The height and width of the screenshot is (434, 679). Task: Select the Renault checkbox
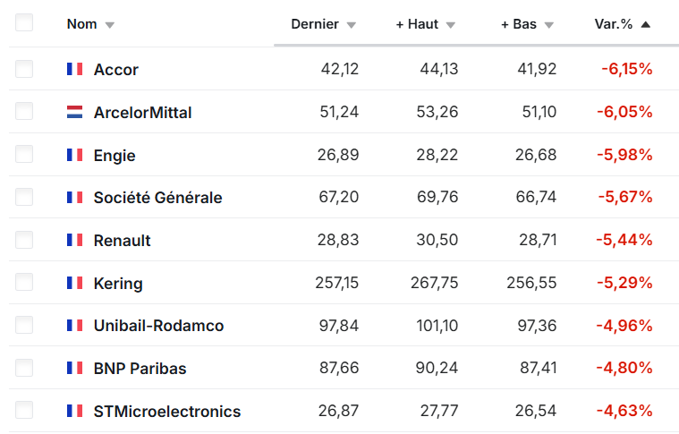coord(24,240)
